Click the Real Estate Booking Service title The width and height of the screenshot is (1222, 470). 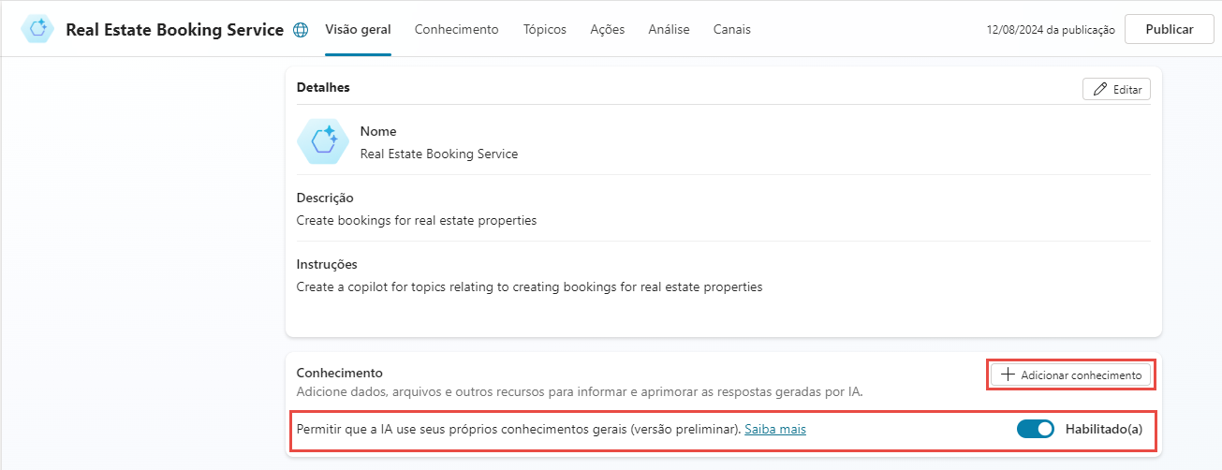(174, 30)
